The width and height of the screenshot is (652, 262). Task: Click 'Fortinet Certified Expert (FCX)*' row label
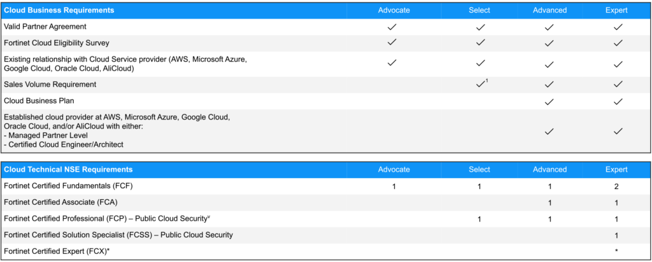57,251
